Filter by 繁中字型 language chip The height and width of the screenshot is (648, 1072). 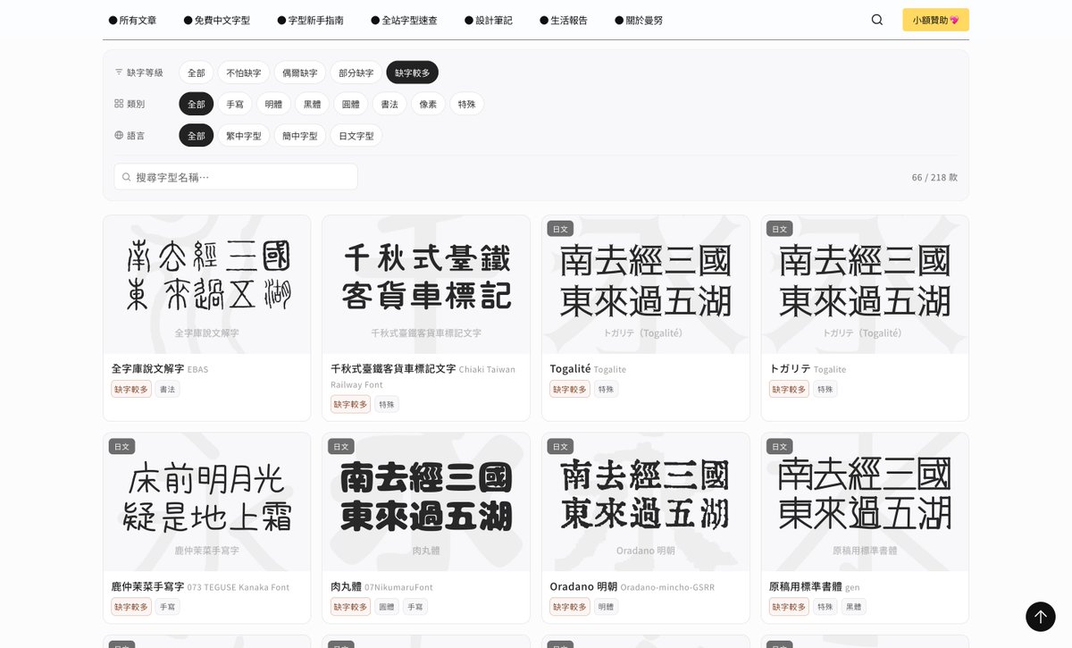tap(244, 135)
